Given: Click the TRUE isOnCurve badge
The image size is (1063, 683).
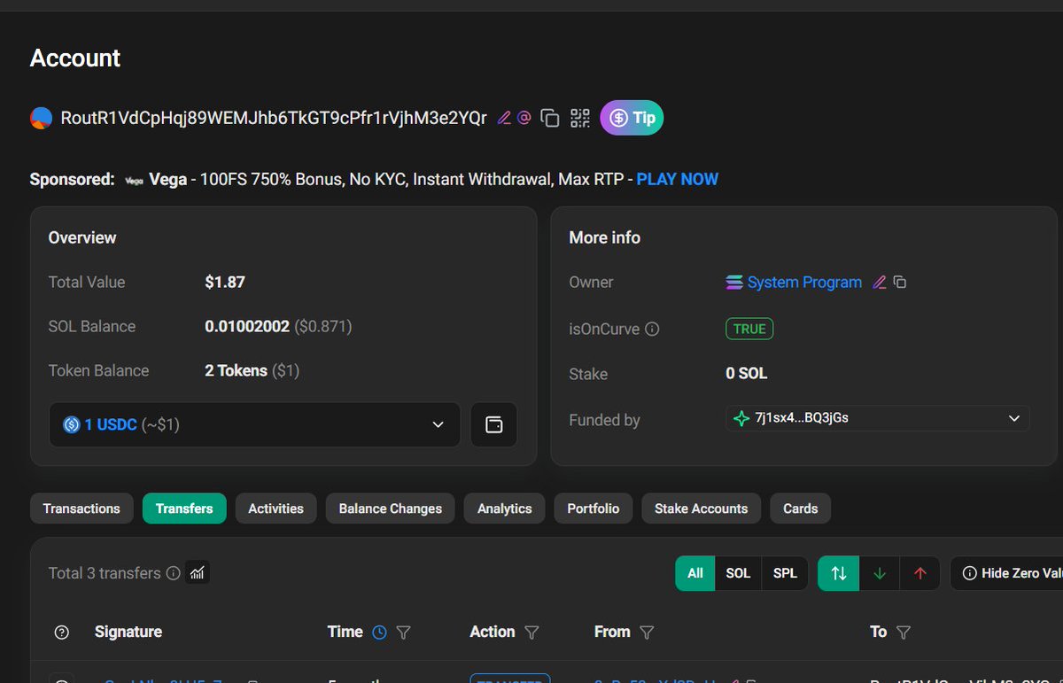Looking at the screenshot, I should (x=749, y=329).
